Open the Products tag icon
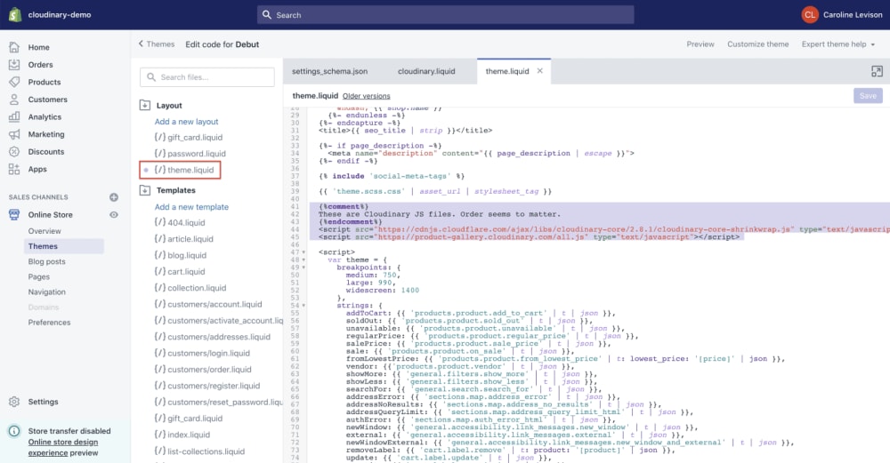 (14, 82)
